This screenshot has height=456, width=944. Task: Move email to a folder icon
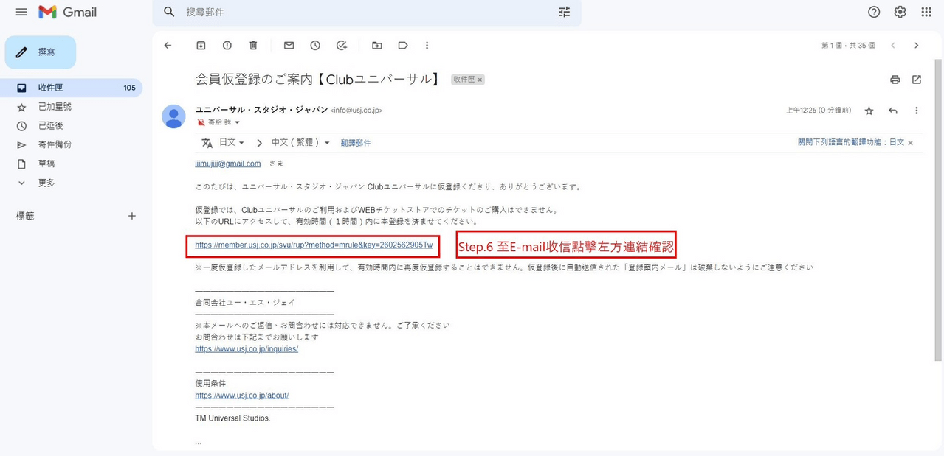377,46
